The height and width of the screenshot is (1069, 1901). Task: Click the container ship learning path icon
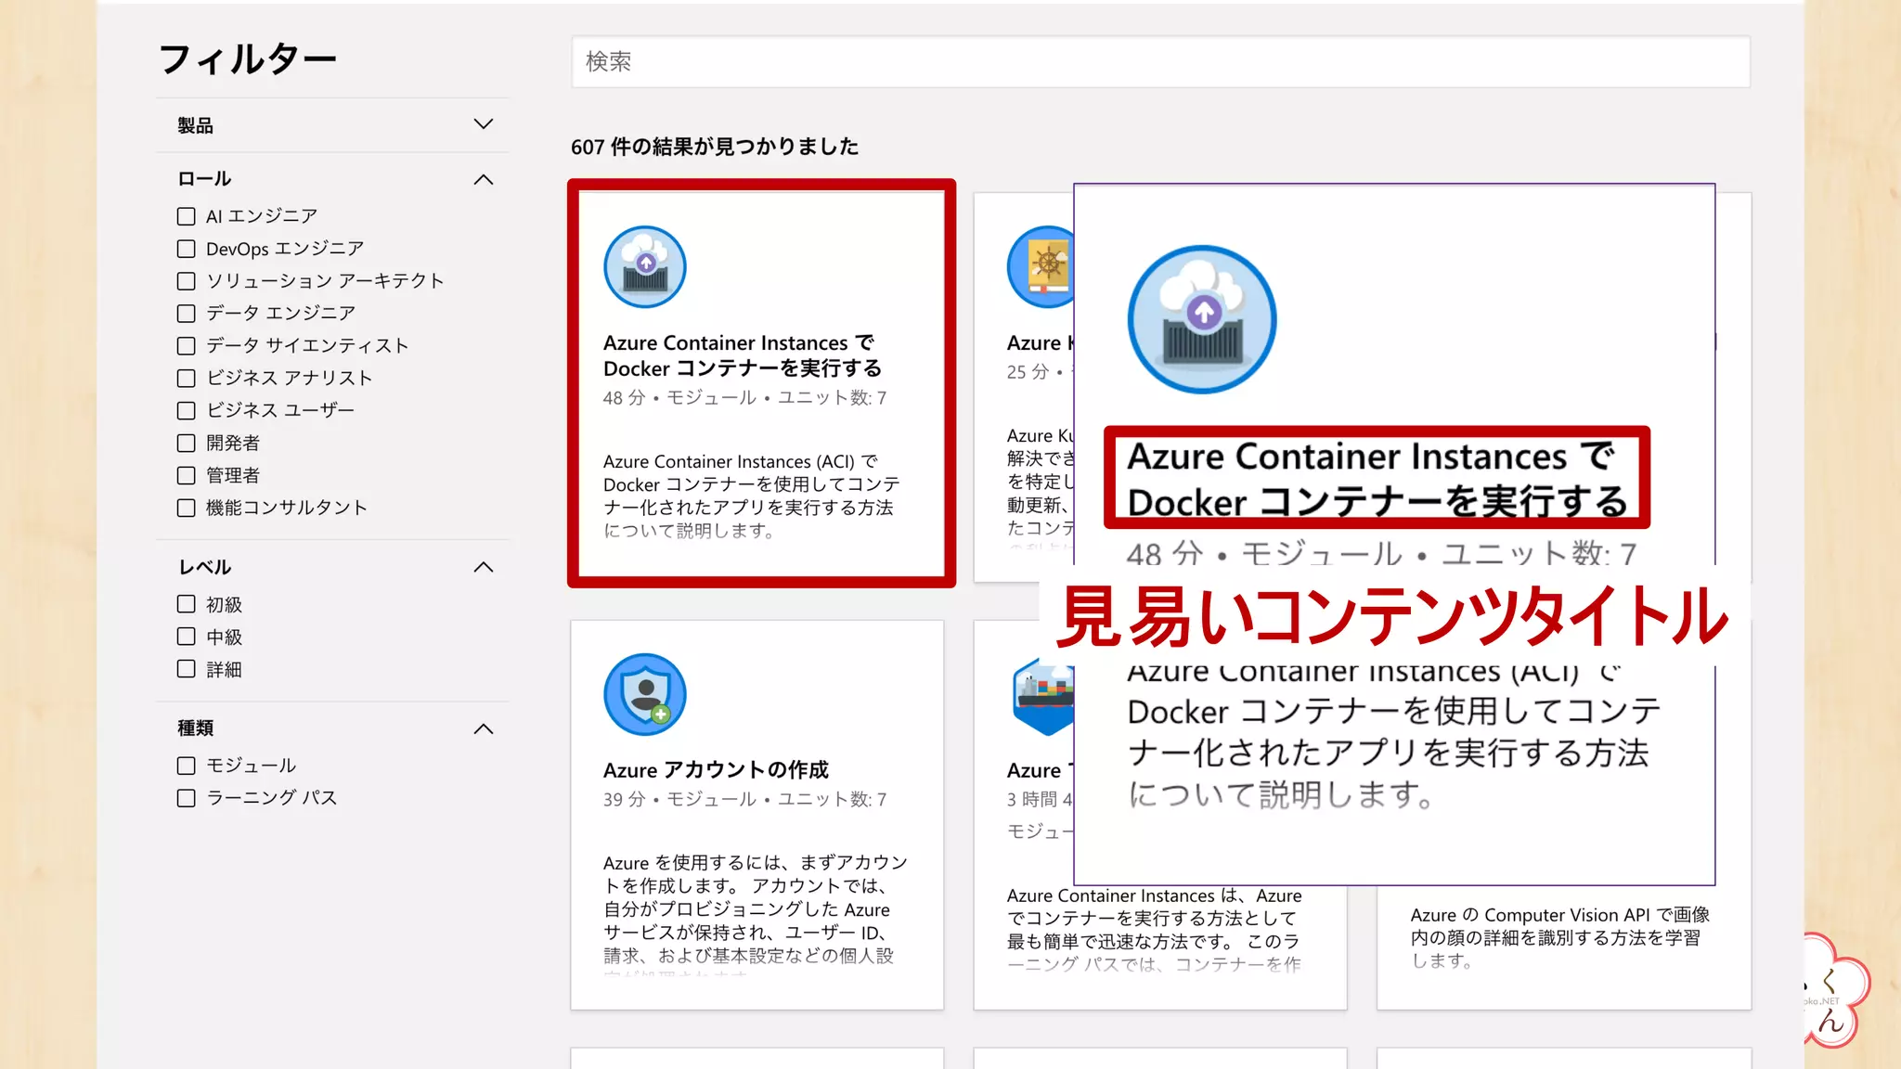pyautogui.click(x=1043, y=695)
